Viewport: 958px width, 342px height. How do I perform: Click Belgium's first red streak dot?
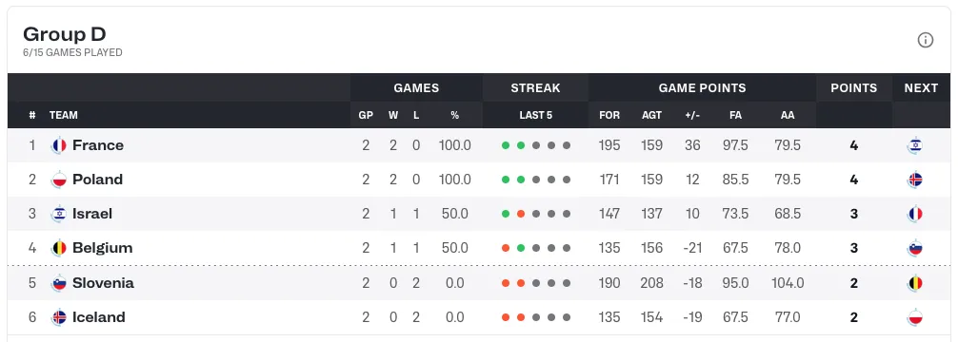click(x=506, y=248)
